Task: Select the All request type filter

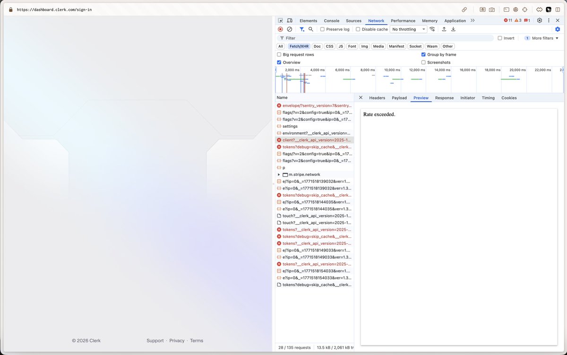Action: click(x=281, y=46)
